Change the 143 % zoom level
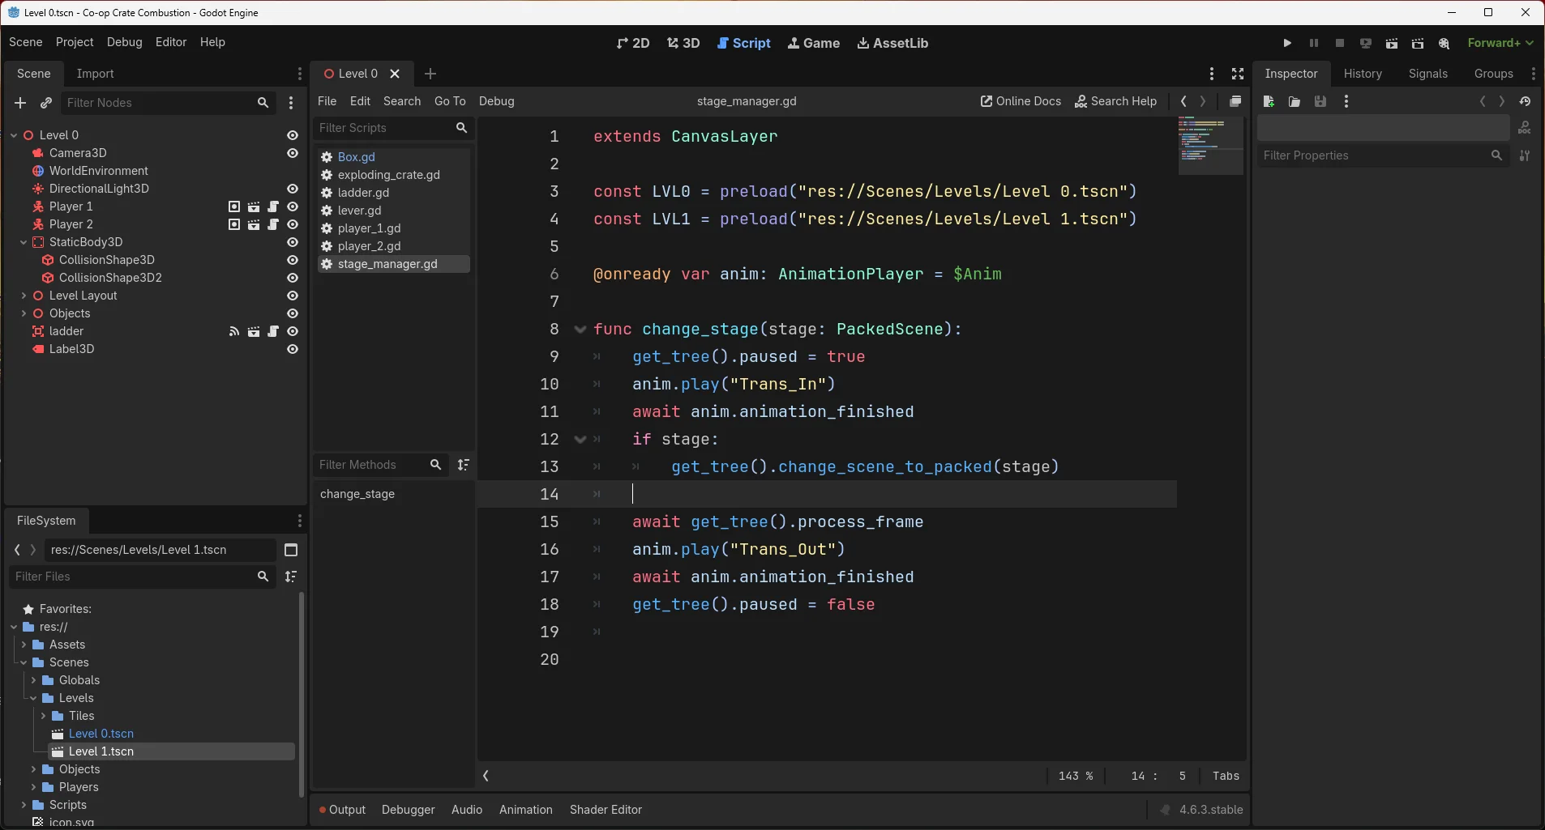 [x=1076, y=776]
